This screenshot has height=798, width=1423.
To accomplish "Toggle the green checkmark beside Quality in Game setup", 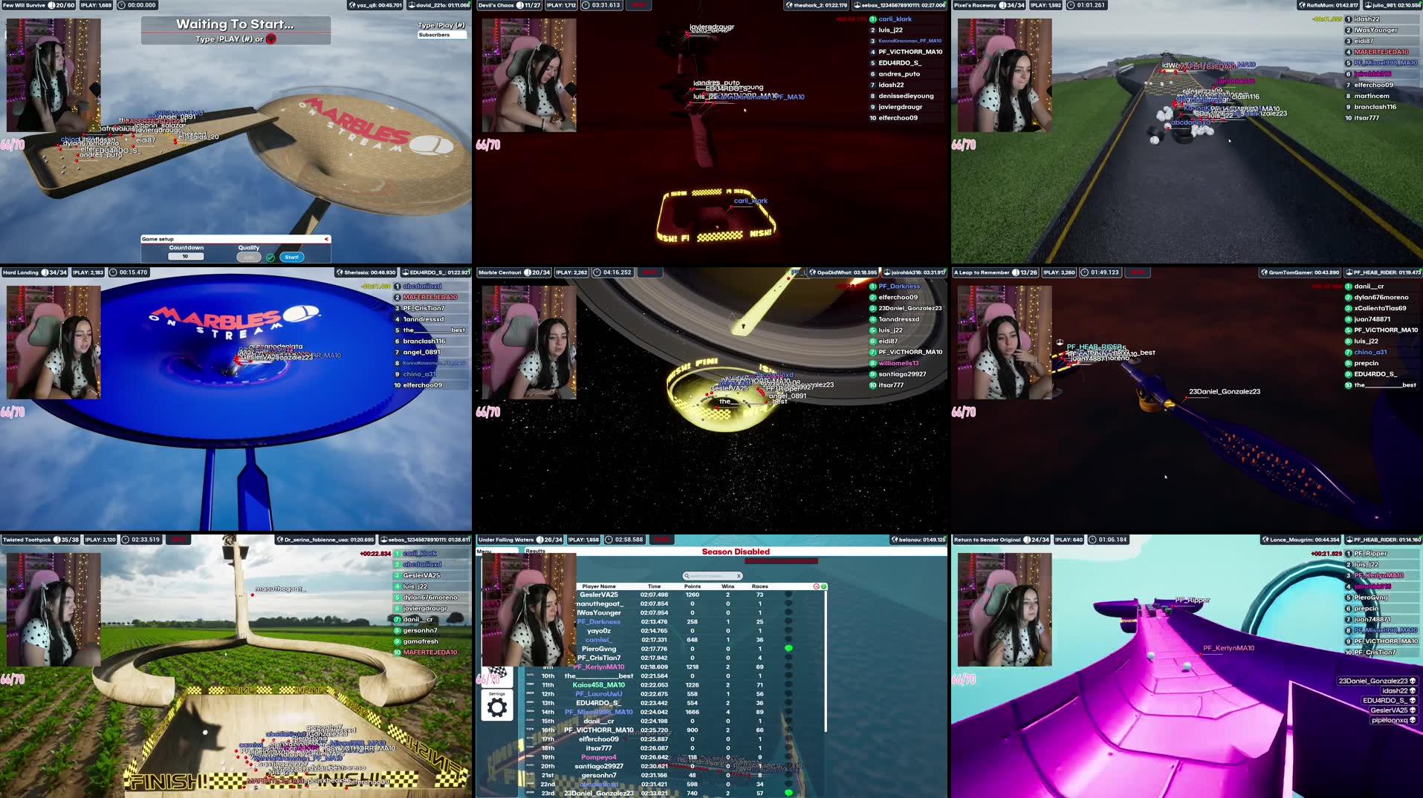I will pyautogui.click(x=271, y=258).
